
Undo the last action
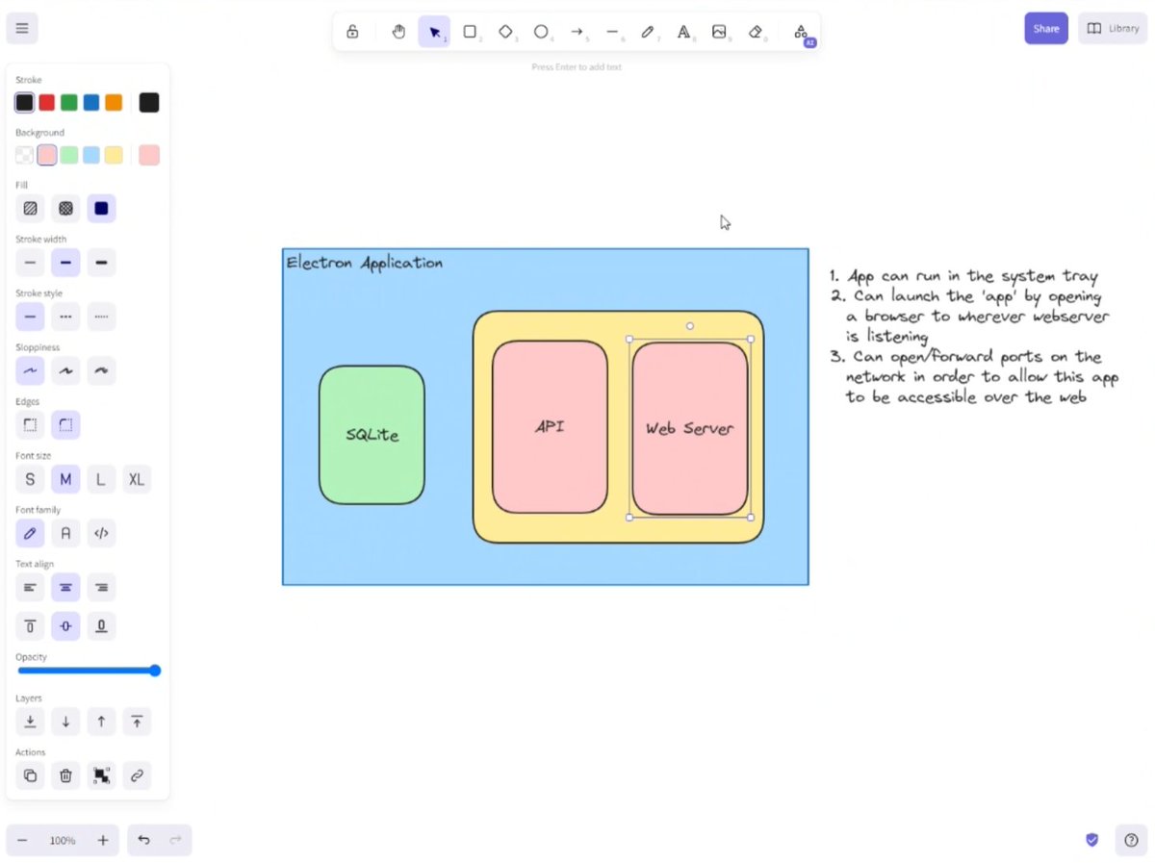(x=143, y=840)
